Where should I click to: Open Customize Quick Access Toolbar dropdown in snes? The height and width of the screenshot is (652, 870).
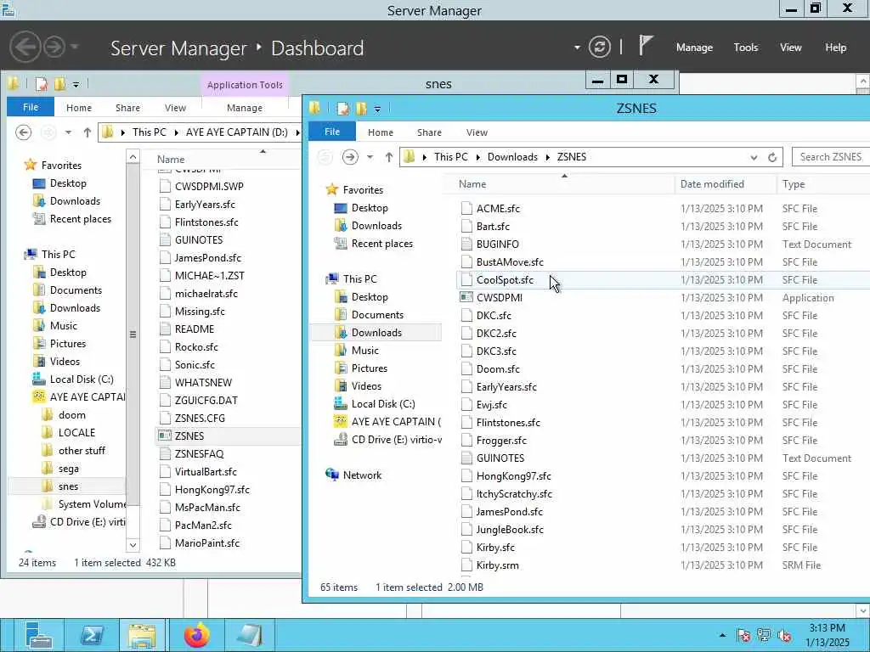point(76,85)
